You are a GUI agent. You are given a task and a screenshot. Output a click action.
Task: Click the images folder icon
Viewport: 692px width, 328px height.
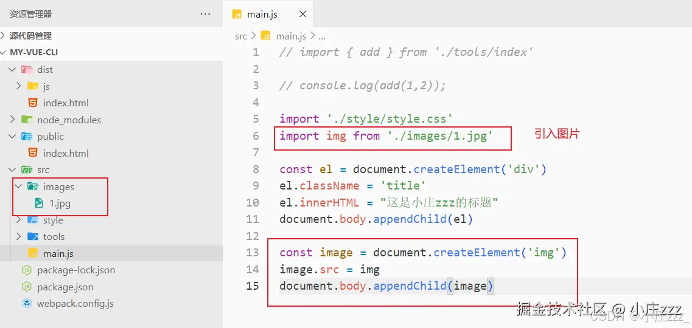point(33,186)
